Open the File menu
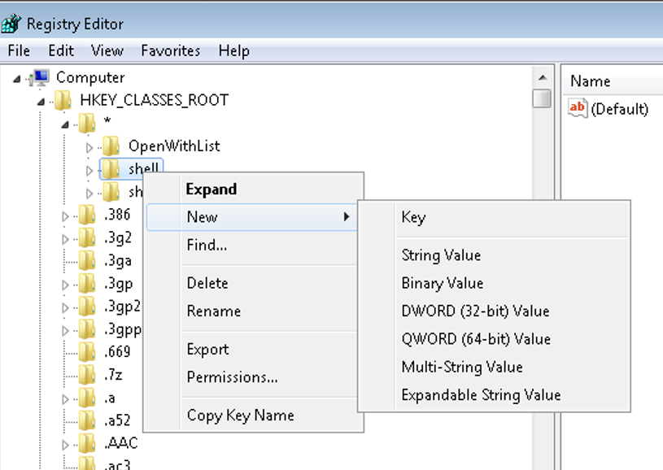 [19, 50]
